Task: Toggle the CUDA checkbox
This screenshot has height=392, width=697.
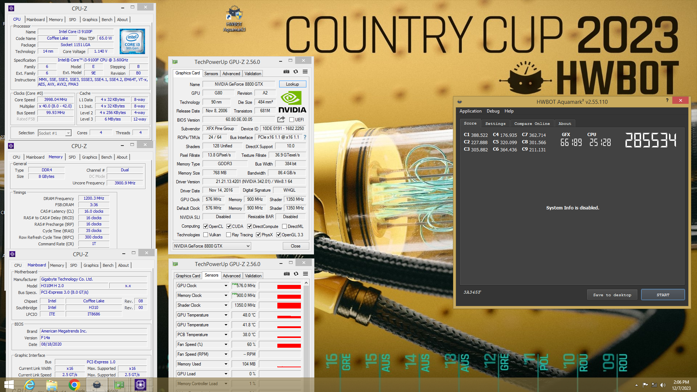Action: (229, 226)
